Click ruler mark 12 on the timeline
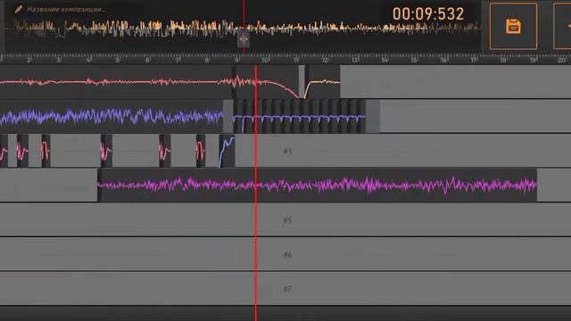 click(325, 60)
